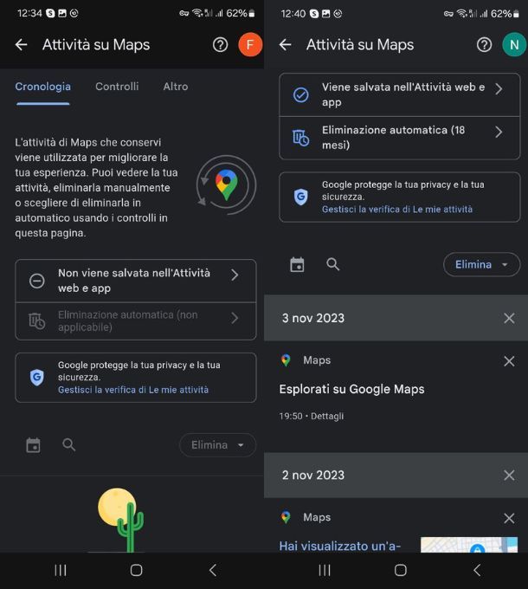Open 'Viene salvata nell'Attività web e app'

point(400,94)
